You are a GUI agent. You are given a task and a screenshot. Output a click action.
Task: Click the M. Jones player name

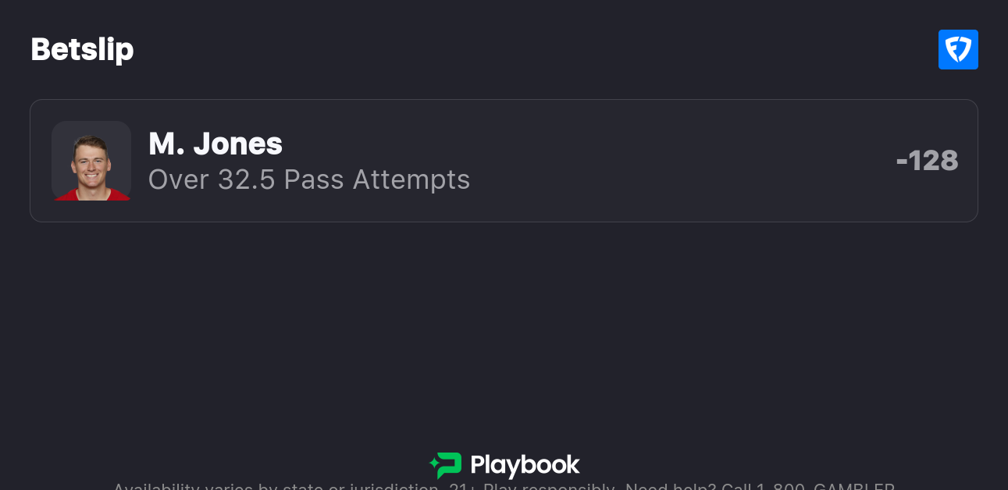pyautogui.click(x=215, y=144)
